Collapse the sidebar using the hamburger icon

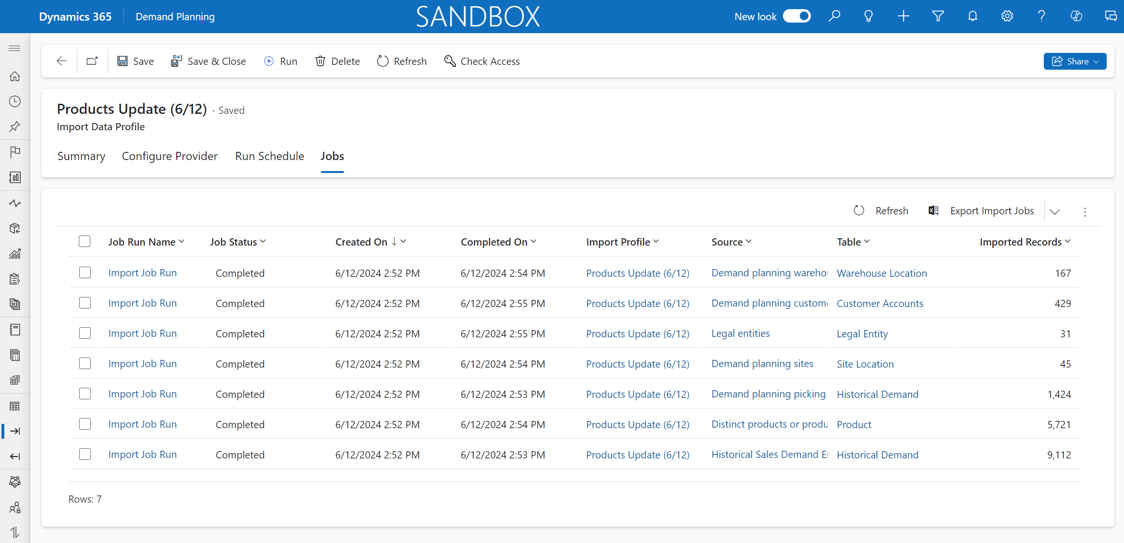point(14,48)
